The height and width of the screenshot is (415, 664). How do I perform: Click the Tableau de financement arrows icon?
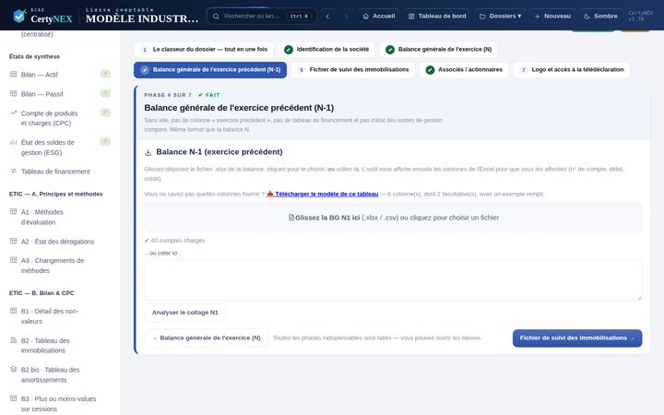pyautogui.click(x=14, y=172)
